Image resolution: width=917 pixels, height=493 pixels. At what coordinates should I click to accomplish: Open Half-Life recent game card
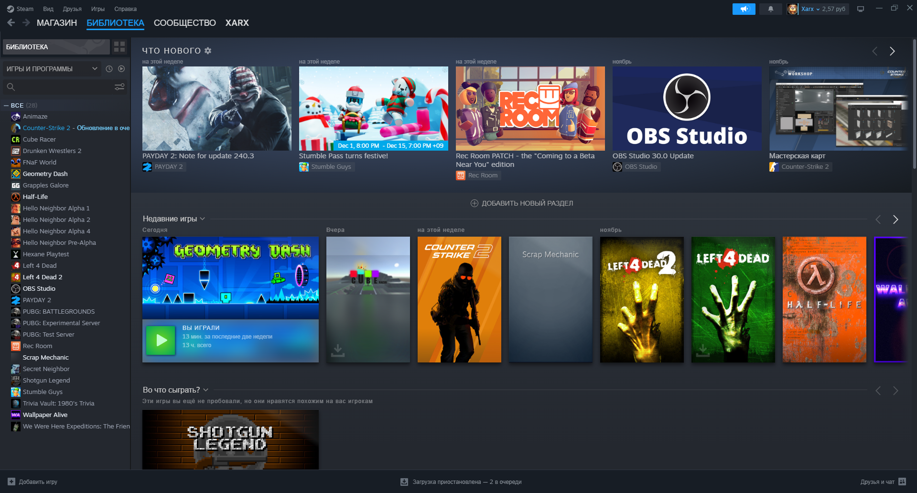pyautogui.click(x=824, y=299)
